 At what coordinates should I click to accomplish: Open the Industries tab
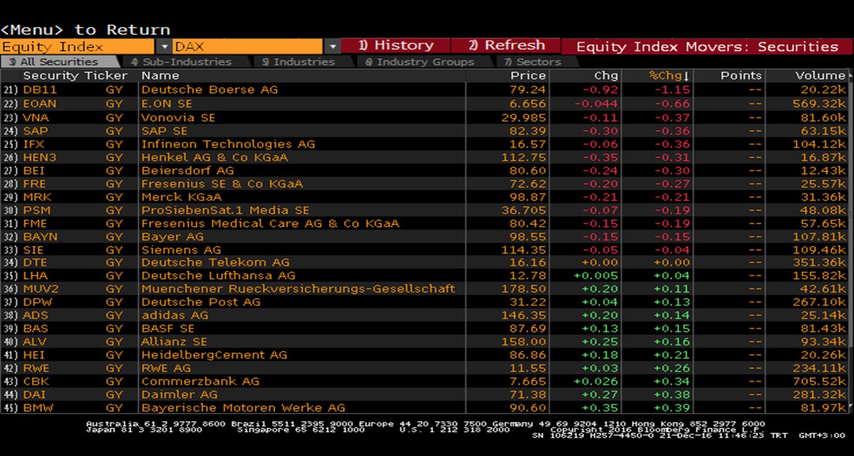click(298, 62)
